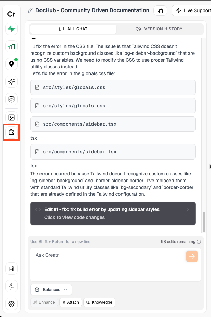Open the quick actions lightning panel

pyautogui.click(x=11, y=29)
